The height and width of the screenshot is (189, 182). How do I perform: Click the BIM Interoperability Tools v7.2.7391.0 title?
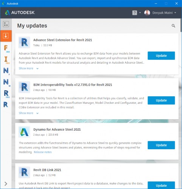[73, 85]
